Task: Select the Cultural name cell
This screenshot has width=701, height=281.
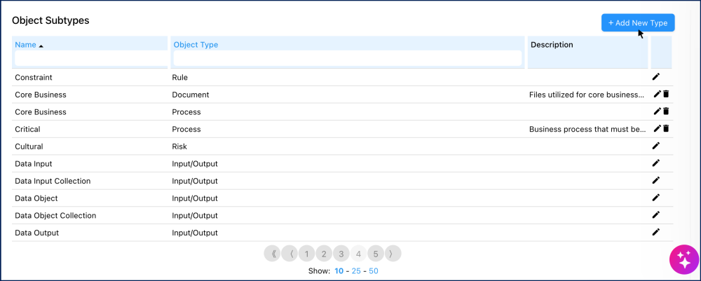Action: [x=29, y=146]
